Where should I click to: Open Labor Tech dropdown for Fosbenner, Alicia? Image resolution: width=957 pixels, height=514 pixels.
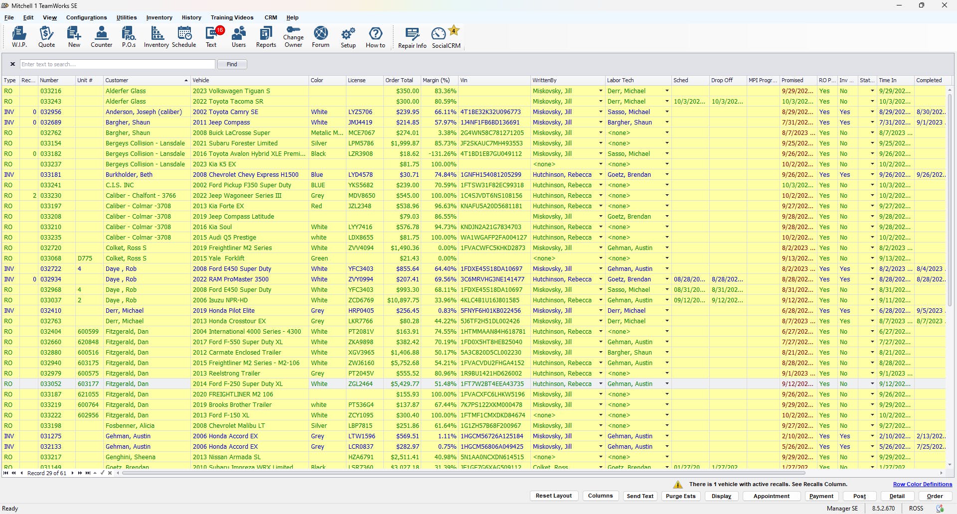click(x=667, y=426)
